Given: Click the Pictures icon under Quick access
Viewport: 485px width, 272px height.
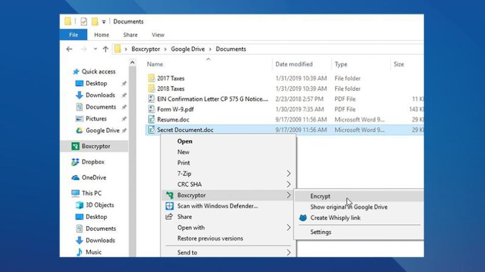Looking at the screenshot, I should pos(79,118).
